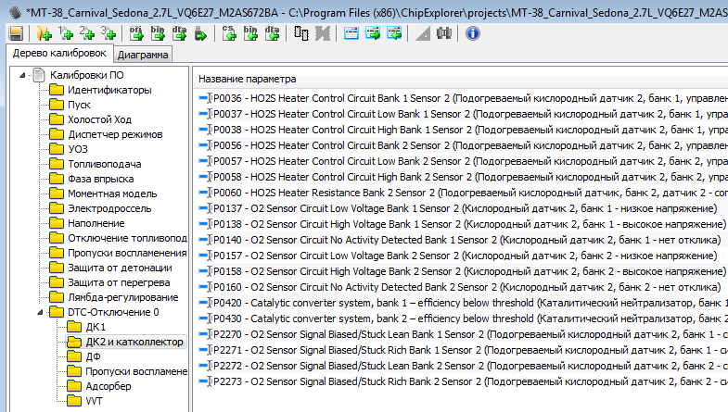This screenshot has width=728, height=412.
Task: Click the compare columns toolbar icon
Action: pyautogui.click(x=300, y=33)
